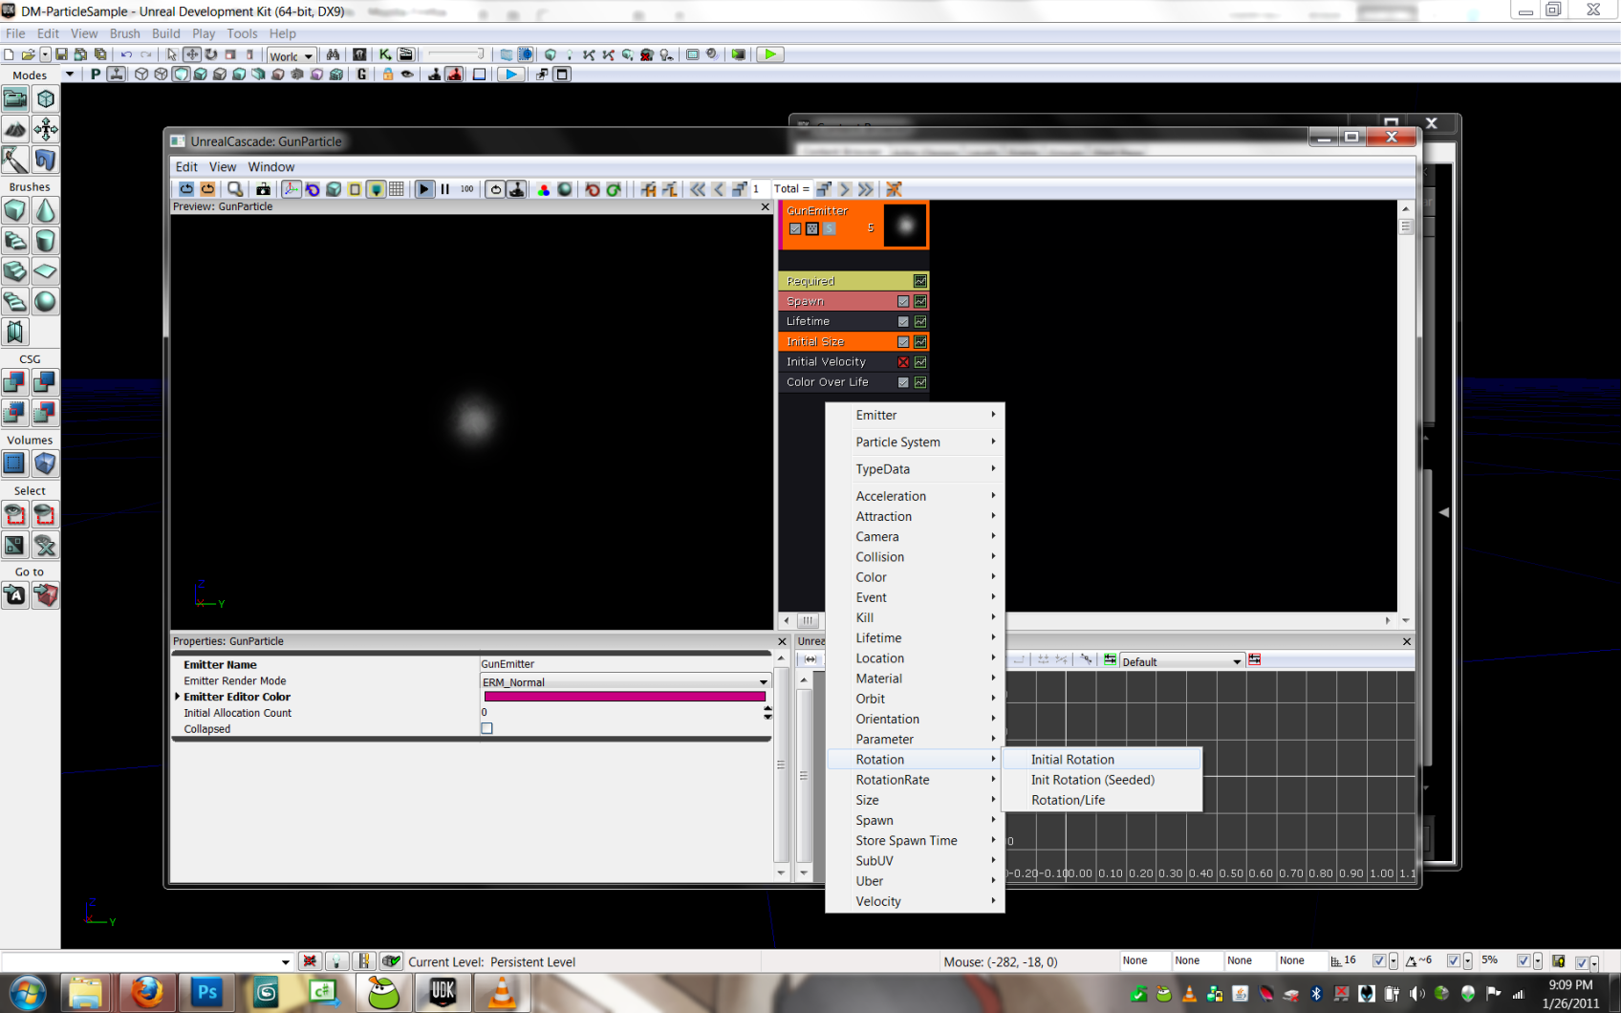Check the Collapsed property checkbox
Image resolution: width=1621 pixels, height=1013 pixels.
(x=486, y=728)
